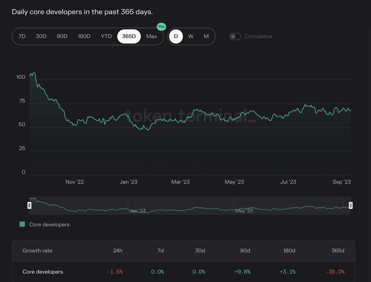Viewport: 371px width, 282px height.
Task: Switch to weekly W granularity
Action: [x=191, y=36]
